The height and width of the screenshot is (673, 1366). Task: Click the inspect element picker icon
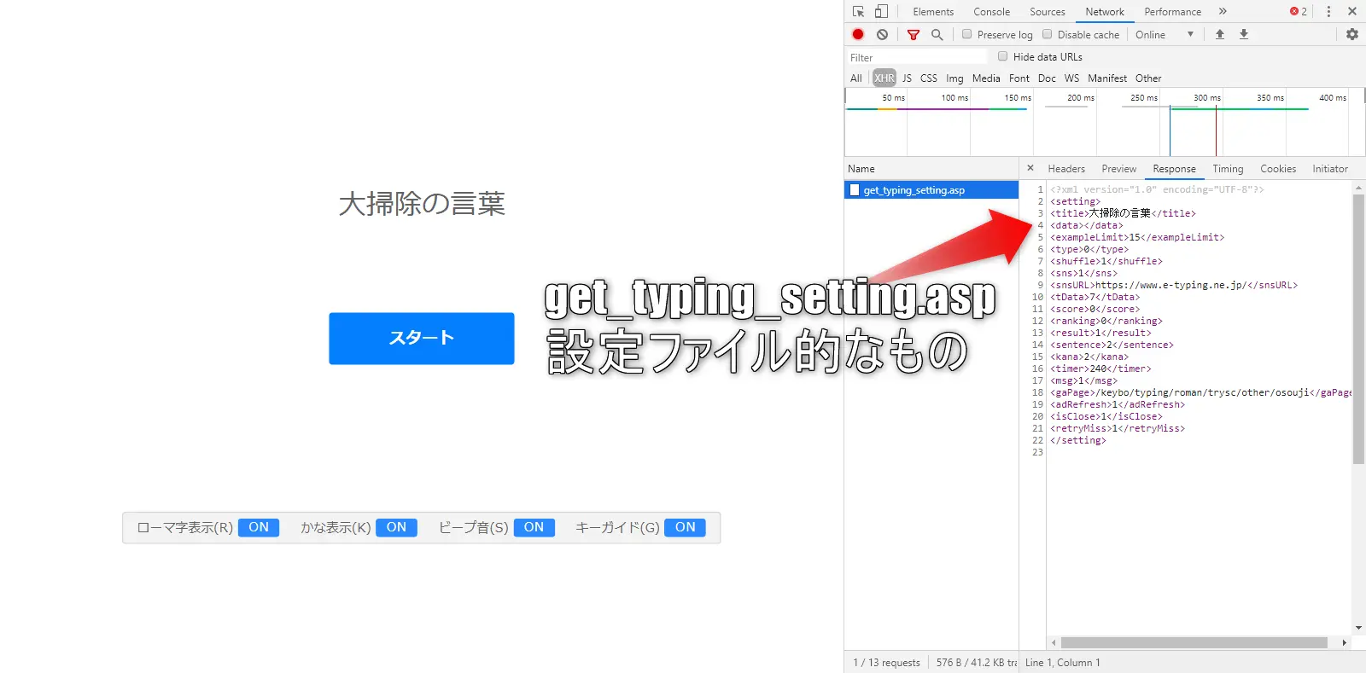pyautogui.click(x=858, y=12)
